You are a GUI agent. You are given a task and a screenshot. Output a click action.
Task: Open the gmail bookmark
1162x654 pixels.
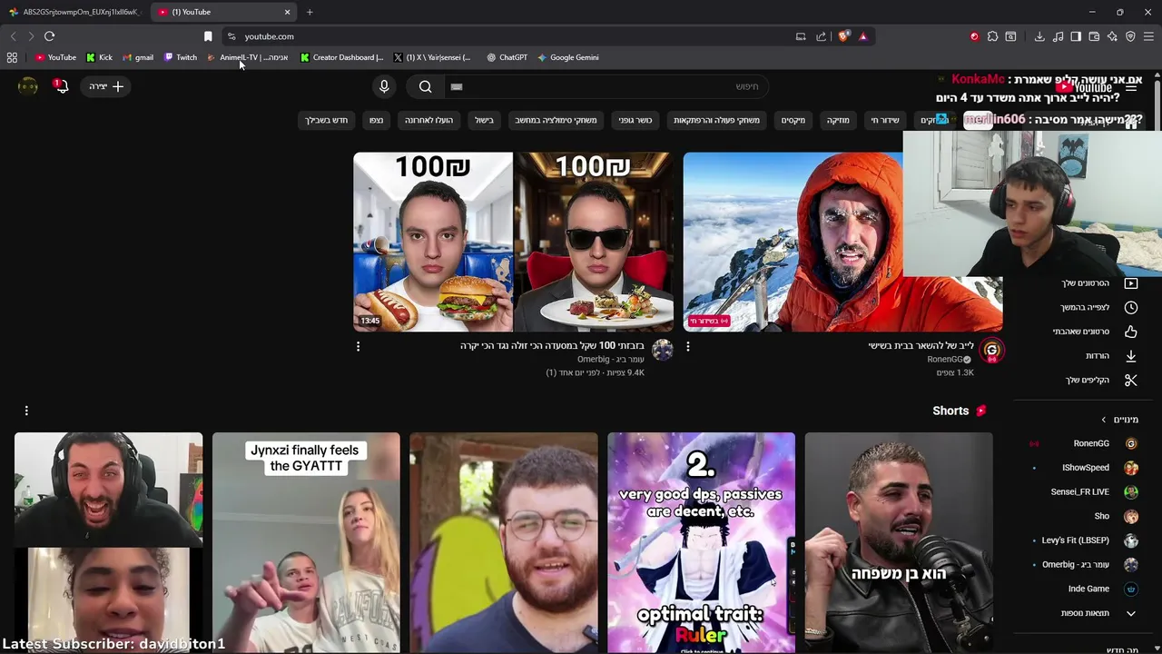(138, 57)
